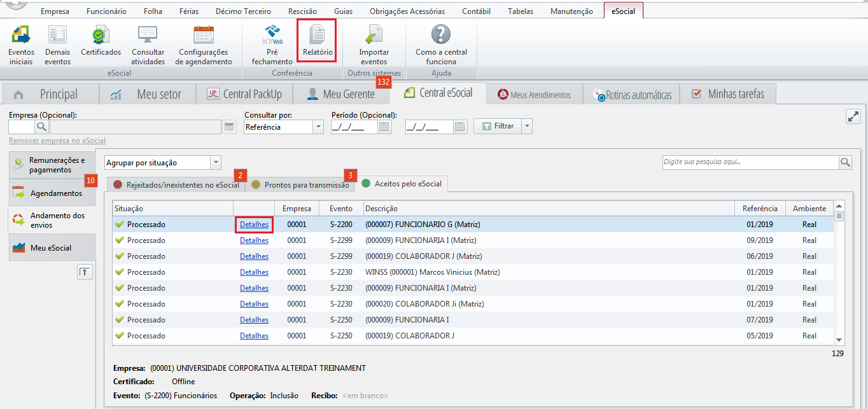
Task: Open Consultar atividades in the ribbon
Action: [x=148, y=45]
